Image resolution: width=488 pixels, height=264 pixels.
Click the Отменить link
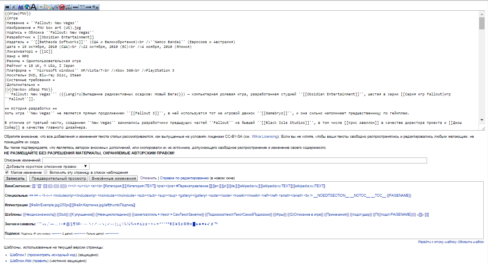pos(148,179)
